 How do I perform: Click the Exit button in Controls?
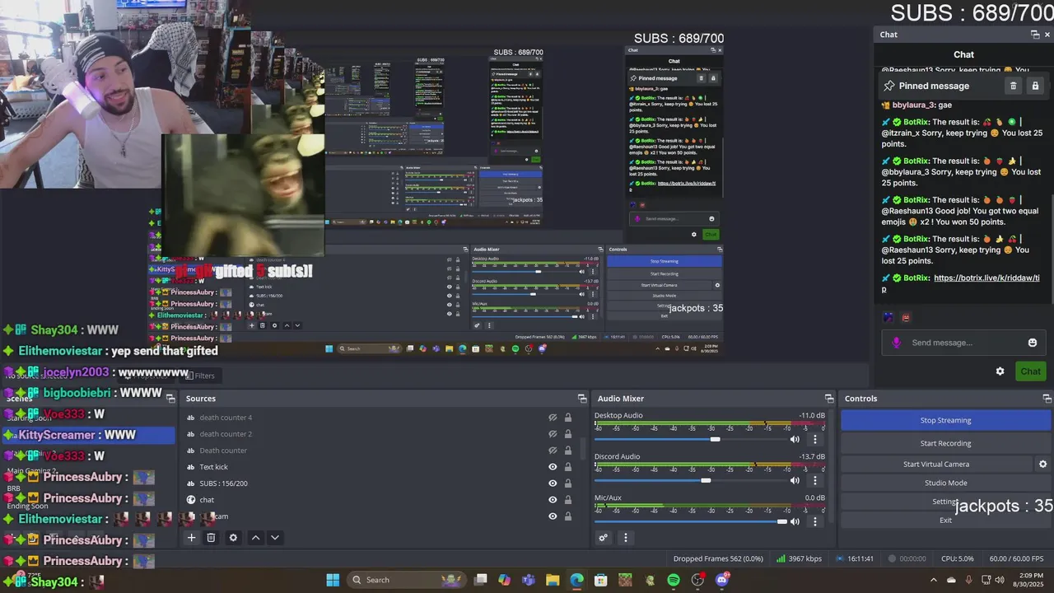pyautogui.click(x=945, y=521)
